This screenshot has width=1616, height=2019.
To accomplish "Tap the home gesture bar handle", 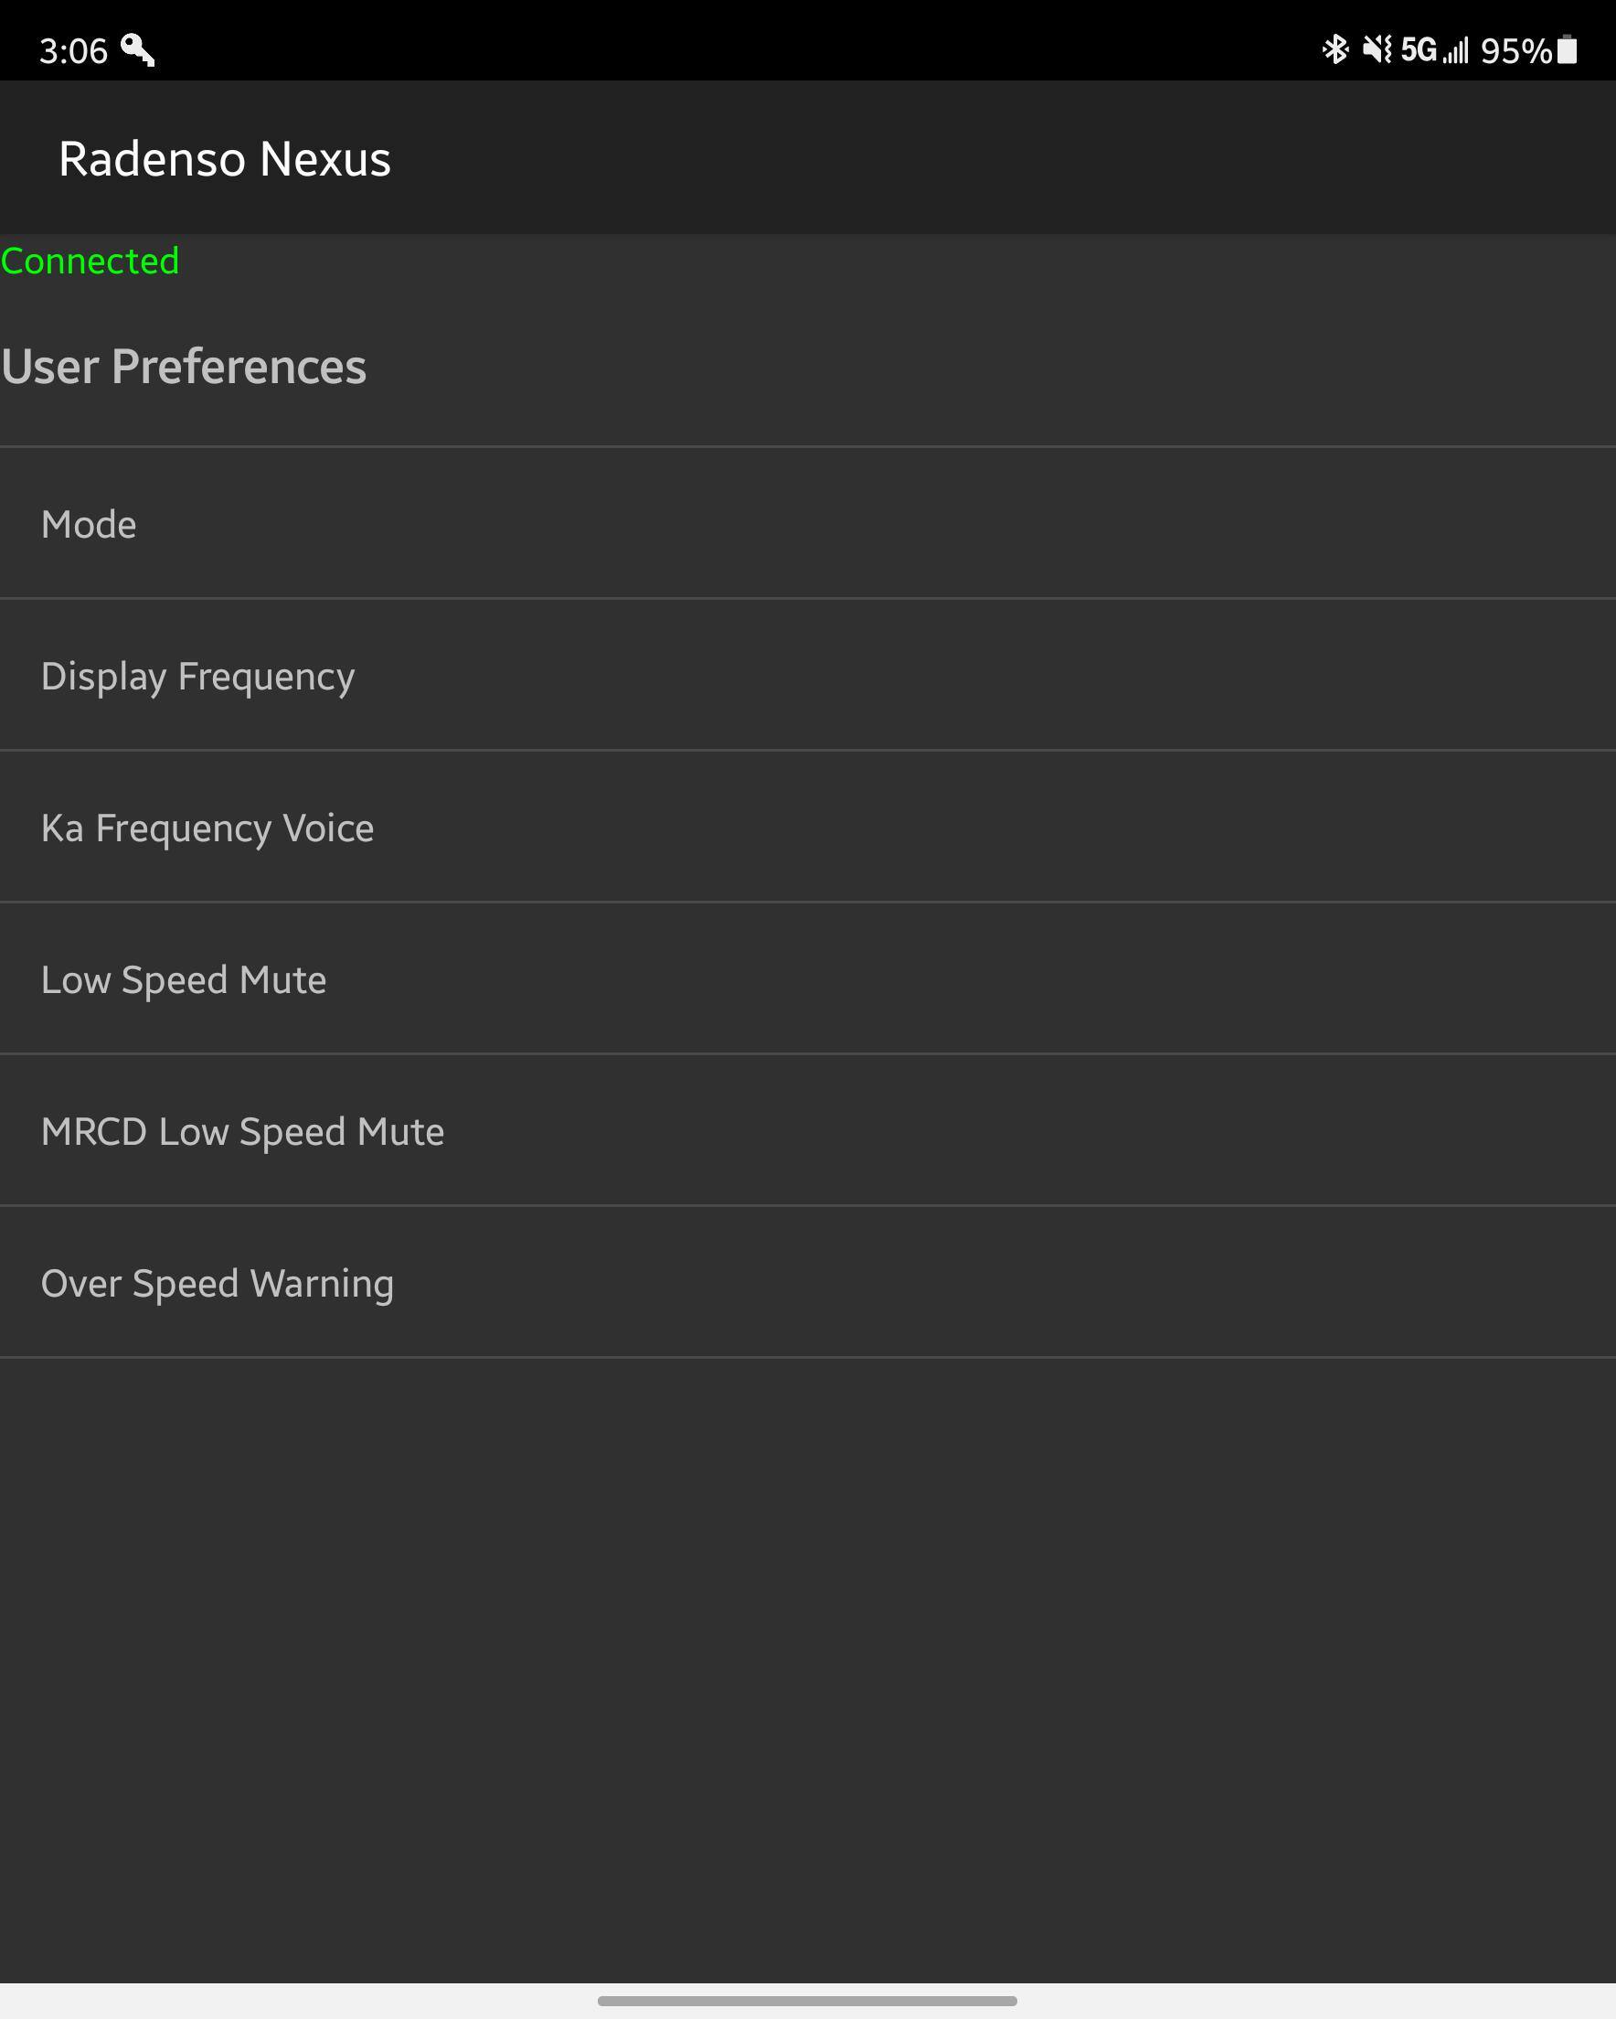I will 807,2001.
